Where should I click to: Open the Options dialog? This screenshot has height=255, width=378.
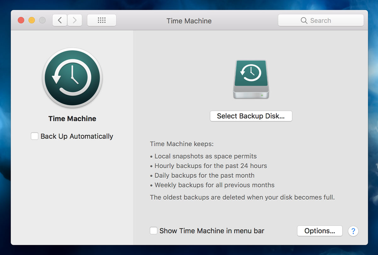click(320, 231)
